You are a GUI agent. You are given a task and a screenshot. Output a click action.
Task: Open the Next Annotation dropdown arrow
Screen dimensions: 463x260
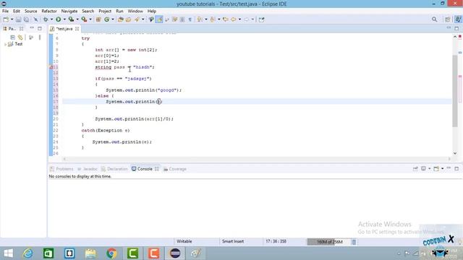pyautogui.click(x=205, y=19)
